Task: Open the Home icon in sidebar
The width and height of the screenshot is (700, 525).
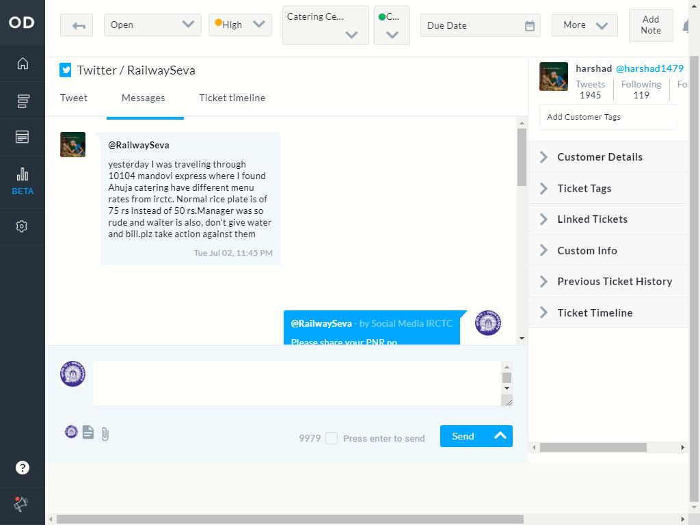Action: pos(23,64)
